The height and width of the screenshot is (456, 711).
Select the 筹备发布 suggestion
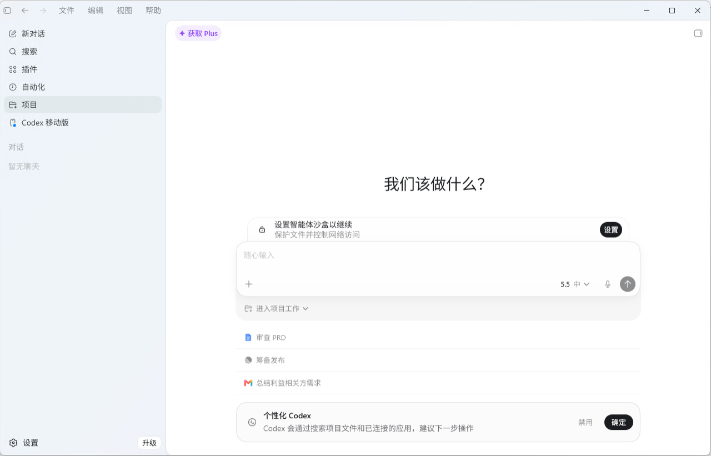click(x=438, y=360)
